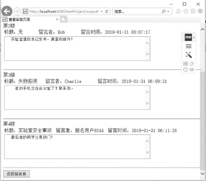Open favorites with the star icon
Image resolution: width=206 pixels, height=181 pixels.
tap(186, 11)
